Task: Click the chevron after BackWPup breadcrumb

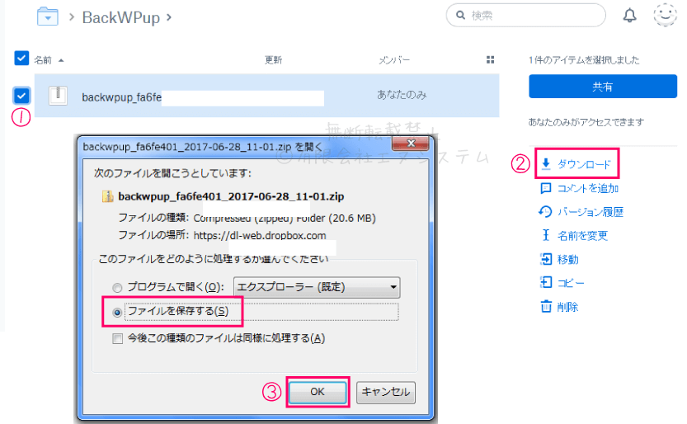Action: click(x=169, y=17)
